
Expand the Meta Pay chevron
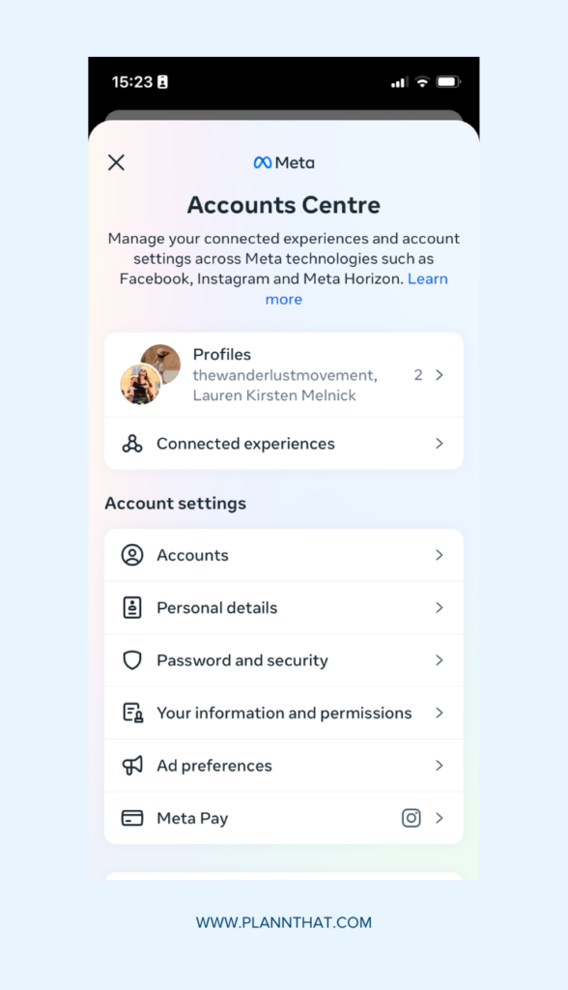(440, 818)
